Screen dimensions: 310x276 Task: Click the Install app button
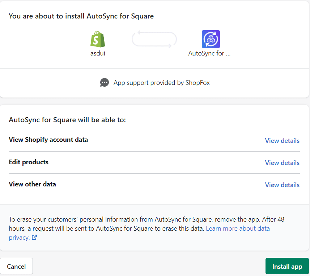pyautogui.click(x=287, y=266)
